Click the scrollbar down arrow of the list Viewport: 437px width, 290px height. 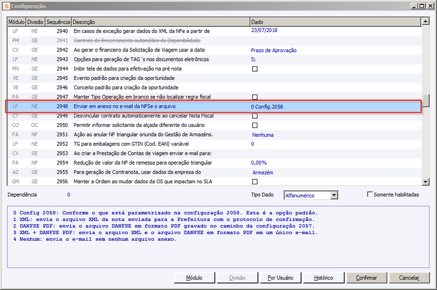pyautogui.click(x=426, y=182)
